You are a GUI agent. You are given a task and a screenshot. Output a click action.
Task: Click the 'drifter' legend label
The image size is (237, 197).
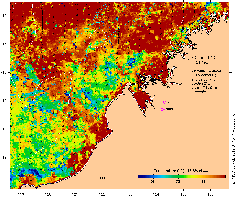pos(170,109)
